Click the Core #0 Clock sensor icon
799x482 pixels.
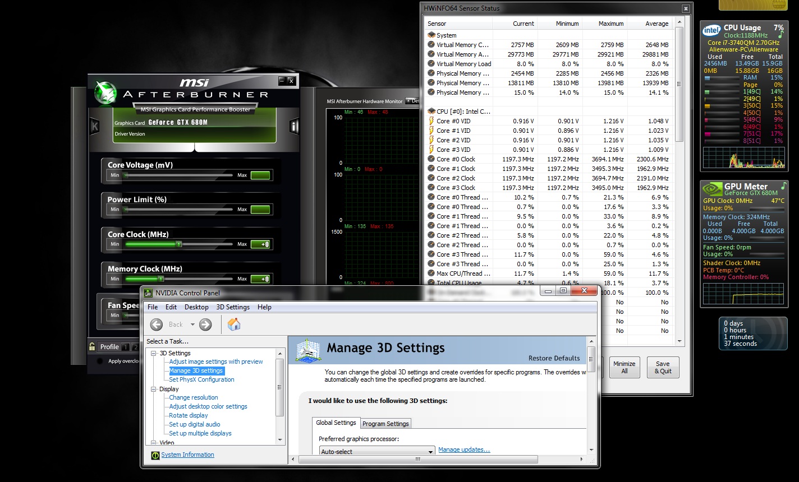pyautogui.click(x=431, y=159)
